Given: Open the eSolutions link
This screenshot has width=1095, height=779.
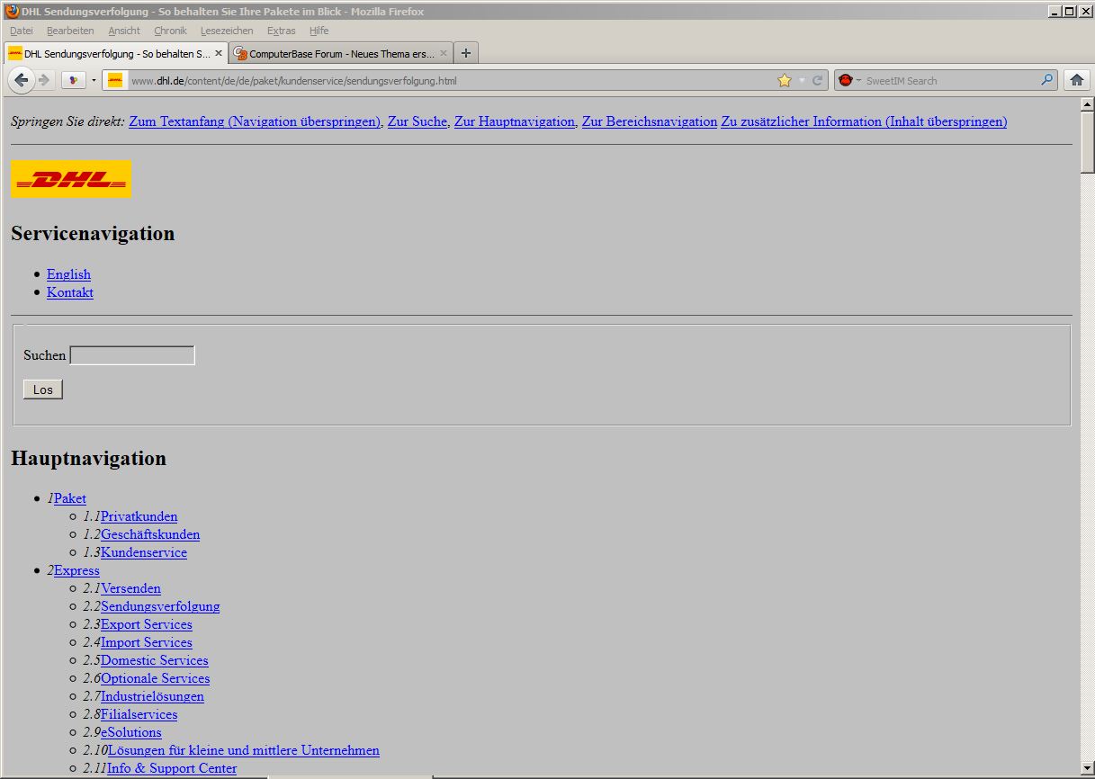Looking at the screenshot, I should point(131,732).
